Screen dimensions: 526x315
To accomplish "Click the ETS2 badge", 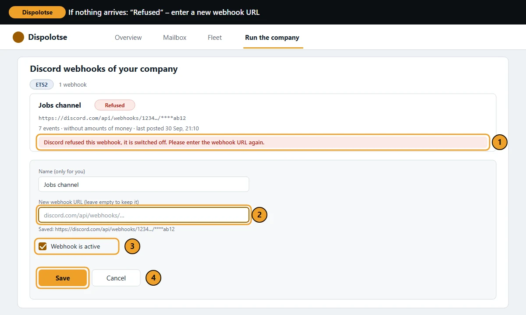I will tap(42, 84).
